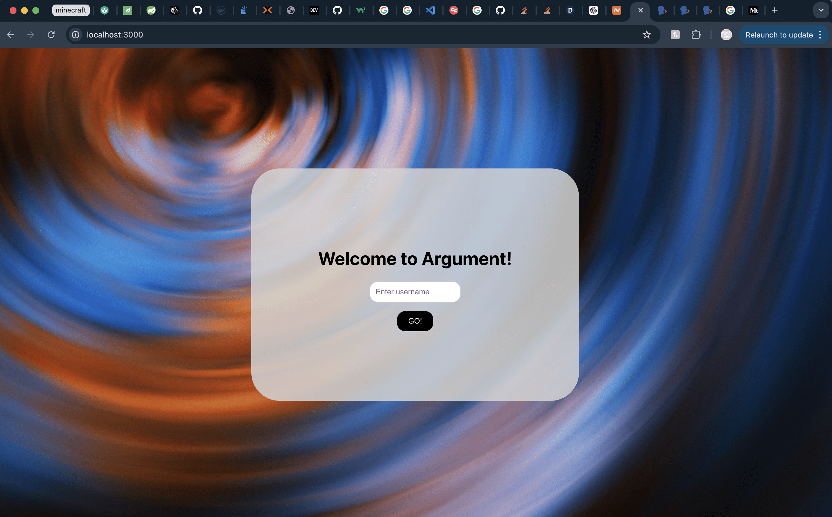Close the current active tab
Viewport: 832px width, 517px height.
click(640, 10)
